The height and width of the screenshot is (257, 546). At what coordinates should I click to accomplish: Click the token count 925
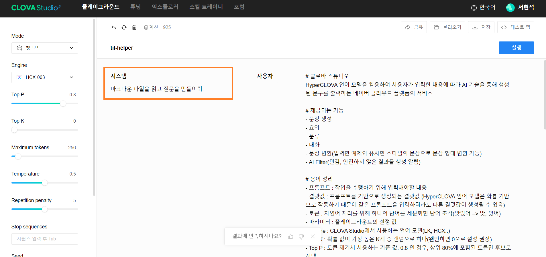167,27
